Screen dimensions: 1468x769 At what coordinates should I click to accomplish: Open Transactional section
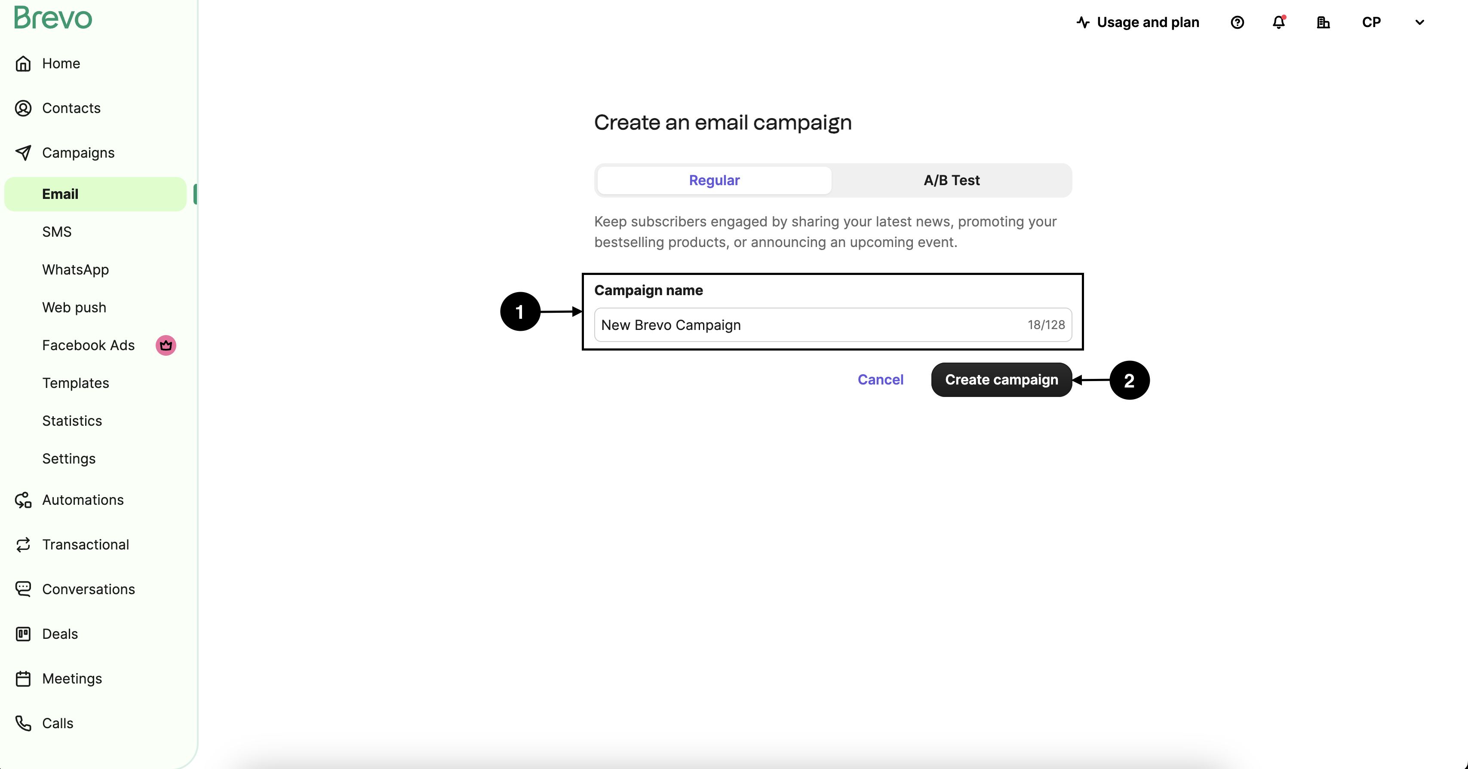click(86, 545)
